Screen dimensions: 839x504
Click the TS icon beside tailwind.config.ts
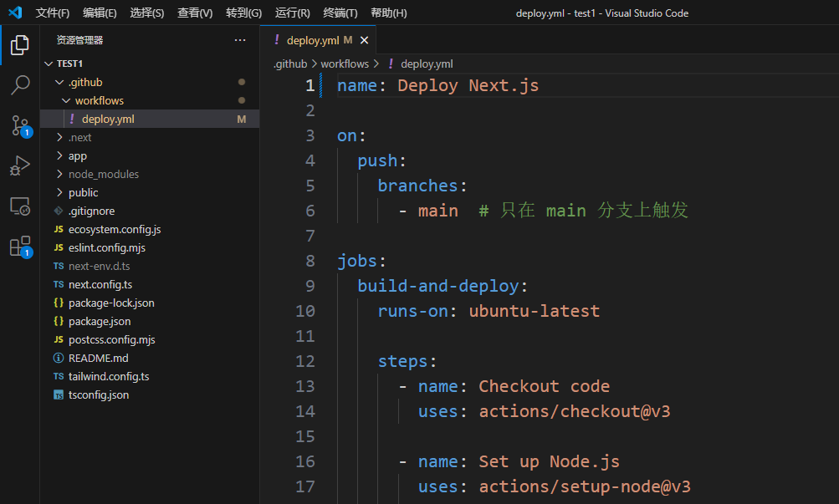(59, 376)
